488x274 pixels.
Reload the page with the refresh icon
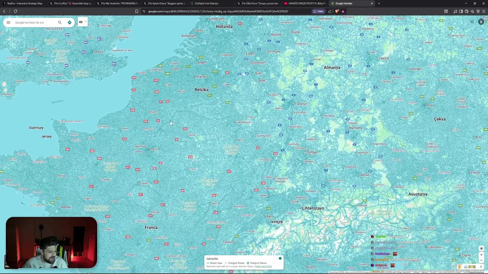pyautogui.click(x=16, y=11)
